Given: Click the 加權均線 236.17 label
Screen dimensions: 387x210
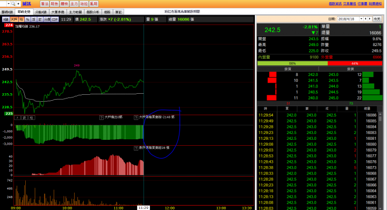Looking at the screenshot, I should (27, 27).
